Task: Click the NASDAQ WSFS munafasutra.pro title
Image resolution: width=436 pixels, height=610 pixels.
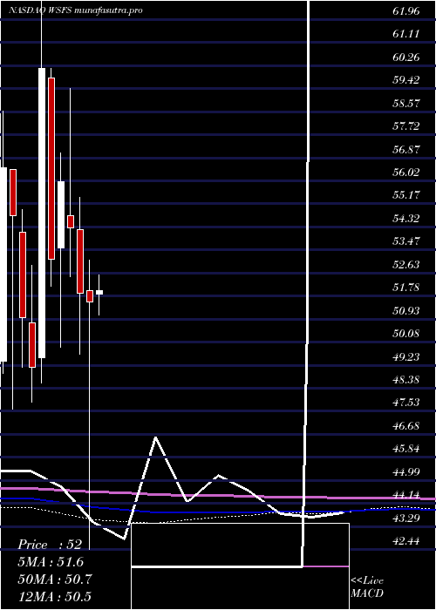Action: [x=75, y=10]
